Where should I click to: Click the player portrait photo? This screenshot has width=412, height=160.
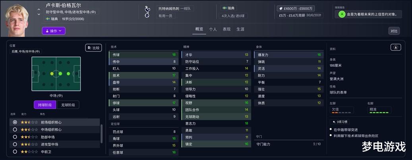[17, 19]
